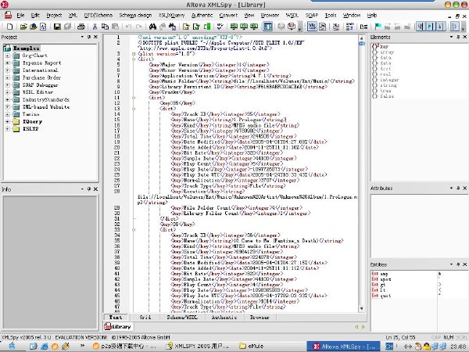
Task: Open the Attributes panel dropdown arrow
Action: click(451, 188)
